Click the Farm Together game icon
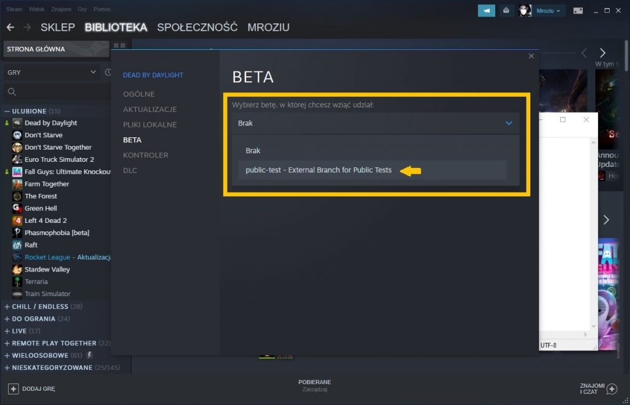Screen dimensions: 630x405 coord(17,184)
